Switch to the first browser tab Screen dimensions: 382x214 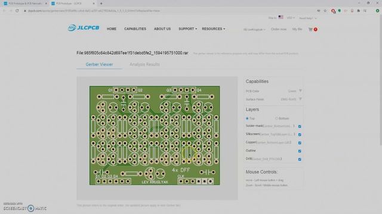[x=24, y=4]
